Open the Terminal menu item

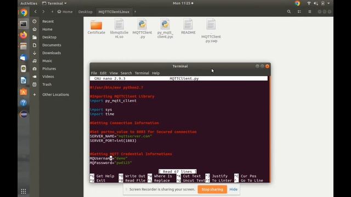tap(142, 73)
